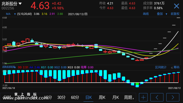The height and width of the screenshot is (103, 183).
Task: Switch adjustment mode via 前复权
Action: tap(175, 14)
